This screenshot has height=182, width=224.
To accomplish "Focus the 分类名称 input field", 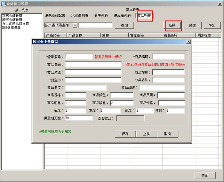I will tap(169, 80).
